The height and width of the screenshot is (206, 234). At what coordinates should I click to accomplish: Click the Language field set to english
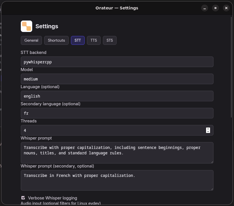coord(117,96)
